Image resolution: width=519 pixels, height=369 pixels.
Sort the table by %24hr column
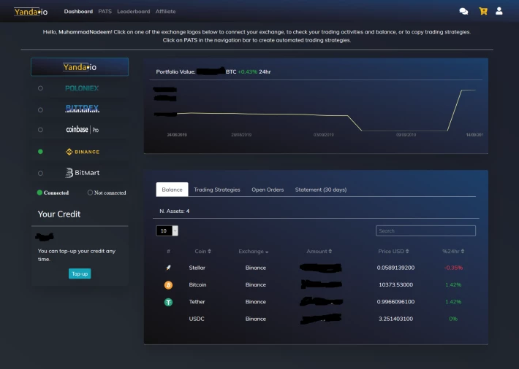coord(453,252)
